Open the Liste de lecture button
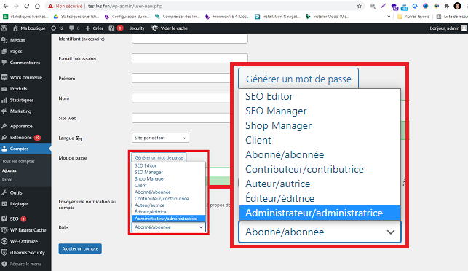The height and width of the screenshot is (271, 468). [452, 17]
